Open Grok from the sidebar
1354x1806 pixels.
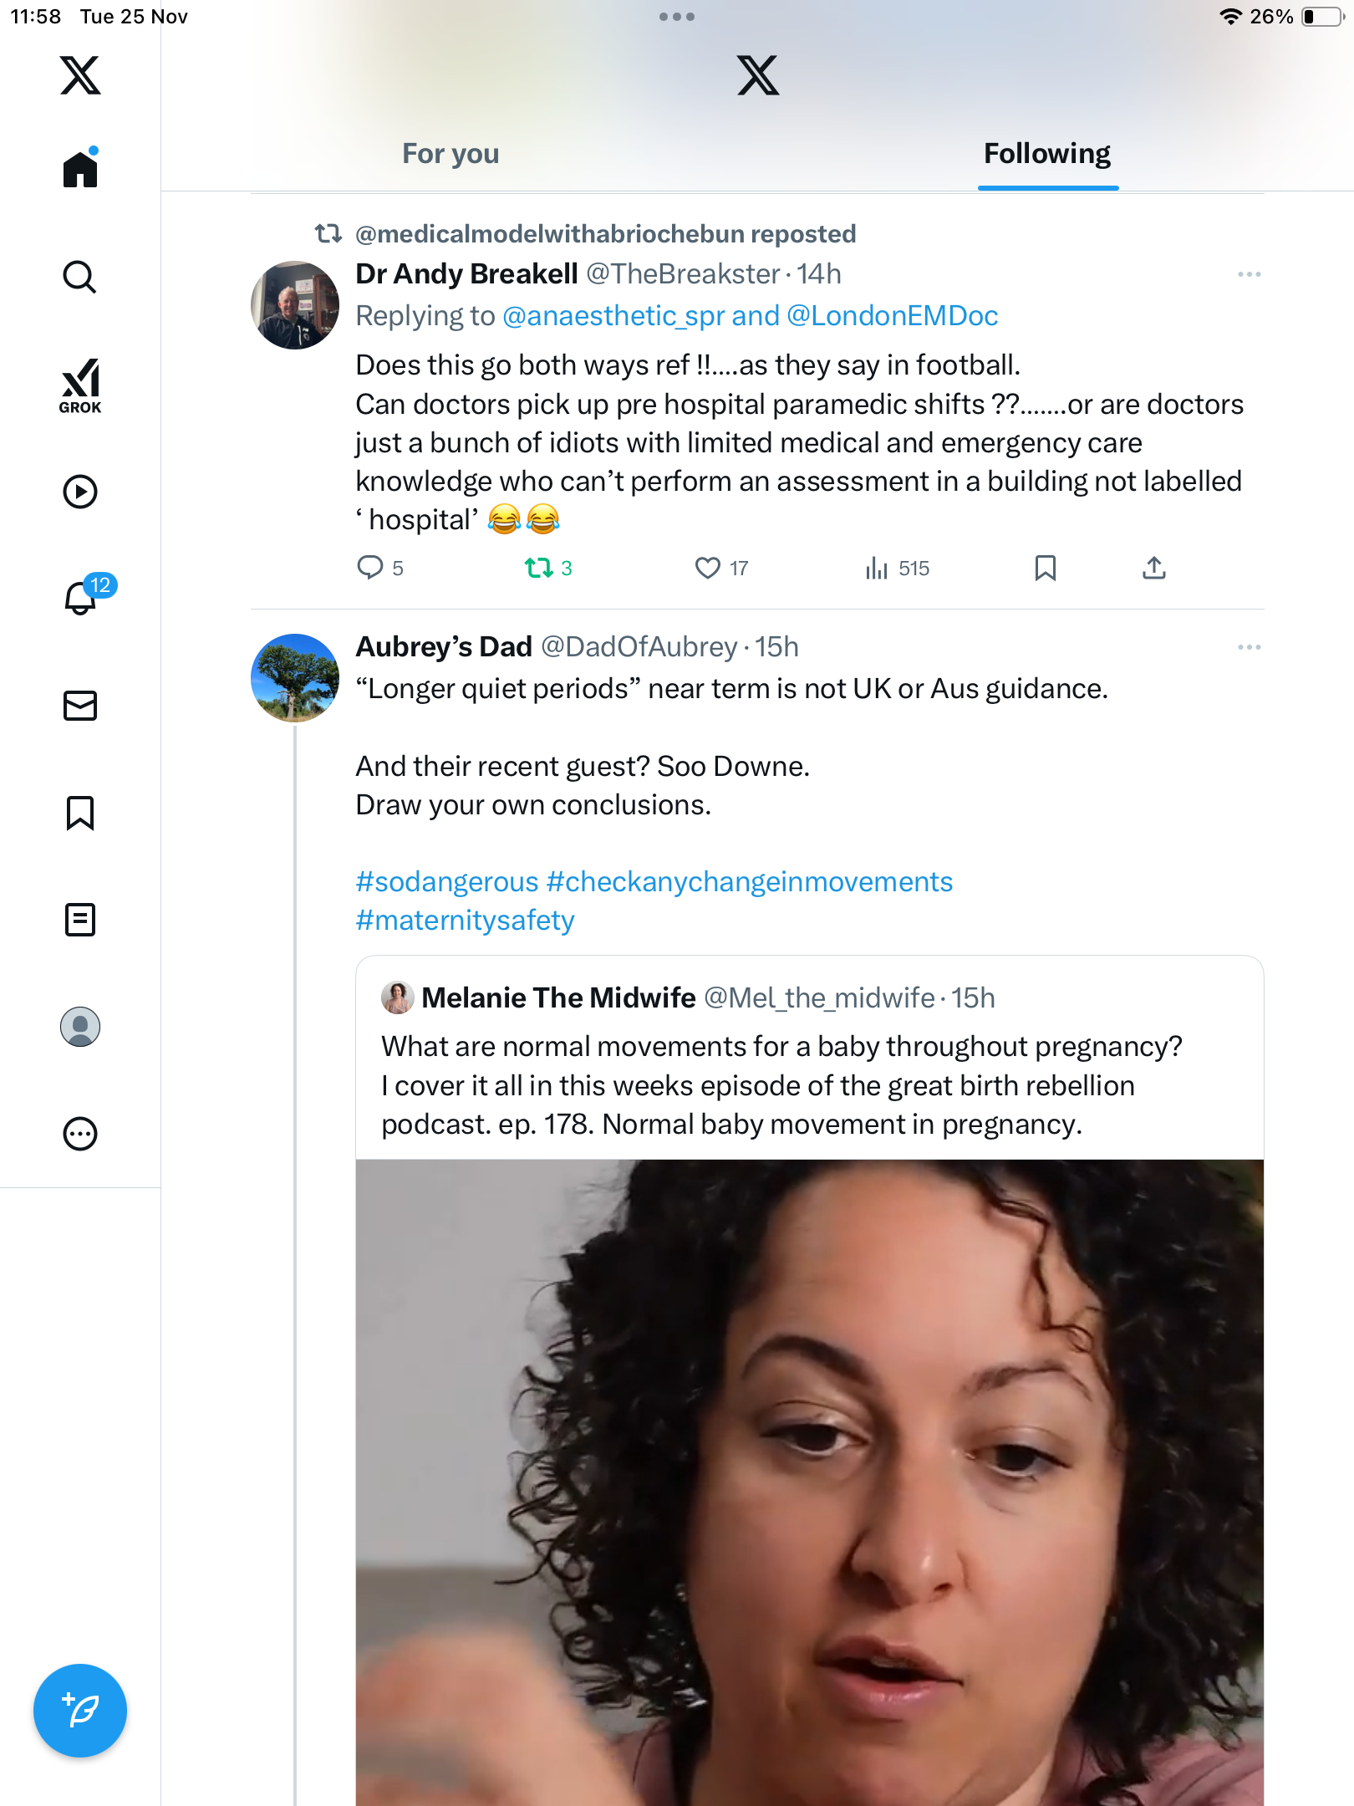tap(80, 385)
